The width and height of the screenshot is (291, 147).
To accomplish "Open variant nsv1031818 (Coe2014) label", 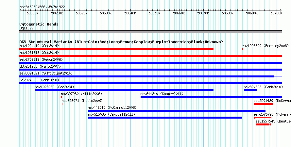I will 39,53.
